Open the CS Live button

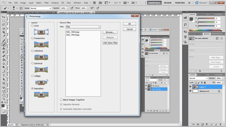coord(201,3)
